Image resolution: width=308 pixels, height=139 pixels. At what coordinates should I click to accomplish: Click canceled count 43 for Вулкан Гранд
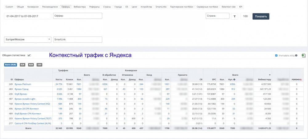[x=124, y=89]
